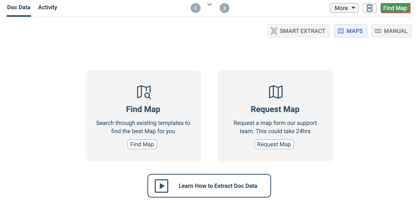
Task: Switch to the Doc Data tab
Action: pyautogui.click(x=19, y=7)
